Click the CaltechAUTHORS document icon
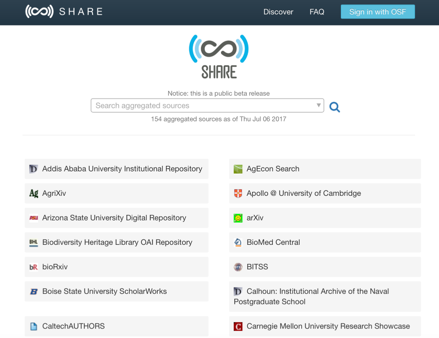439x338 pixels. click(34, 326)
